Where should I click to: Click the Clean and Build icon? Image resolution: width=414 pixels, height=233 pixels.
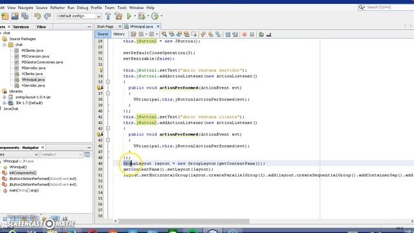tap(118, 16)
